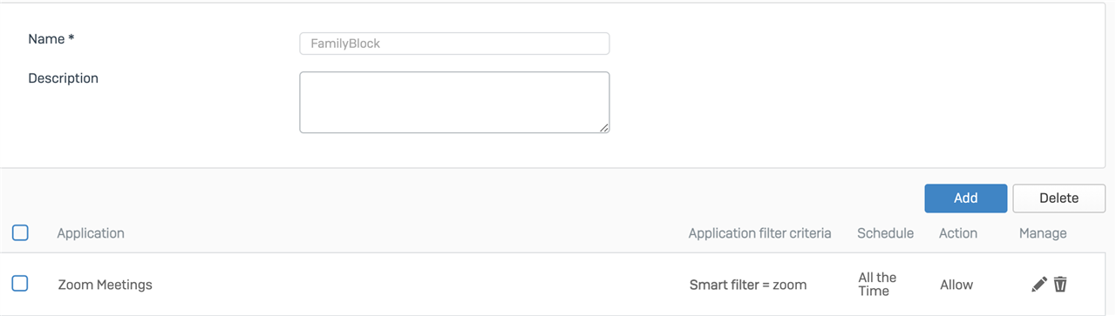The height and width of the screenshot is (316, 1116).
Task: Click the Delete button
Action: [x=1058, y=198]
